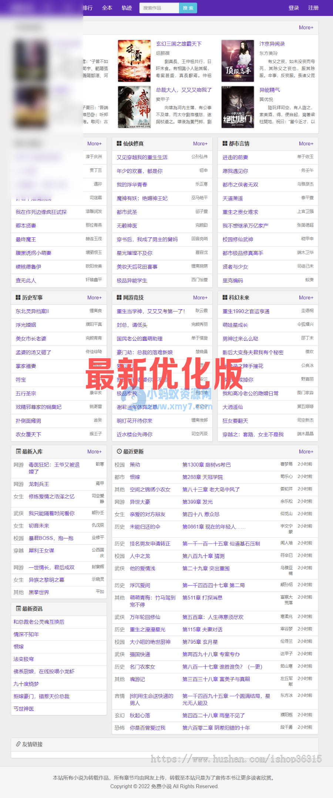Open chapter 第1300章 庭树vs希巴
333x798 pixels.
pyautogui.click(x=206, y=465)
